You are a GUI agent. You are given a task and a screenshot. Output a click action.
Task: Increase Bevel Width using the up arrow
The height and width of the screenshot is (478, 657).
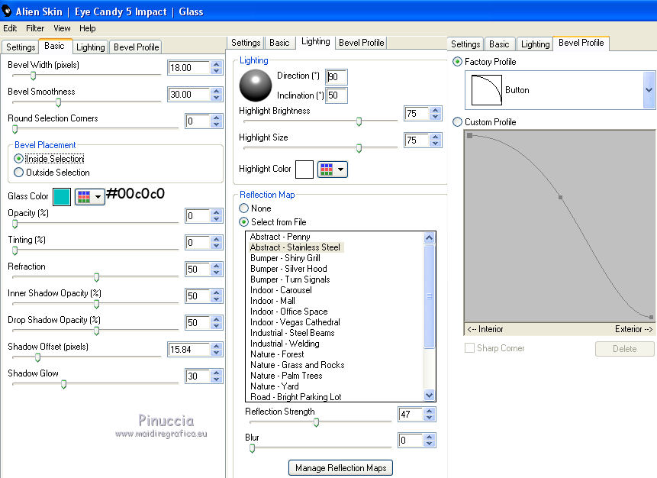click(x=217, y=64)
